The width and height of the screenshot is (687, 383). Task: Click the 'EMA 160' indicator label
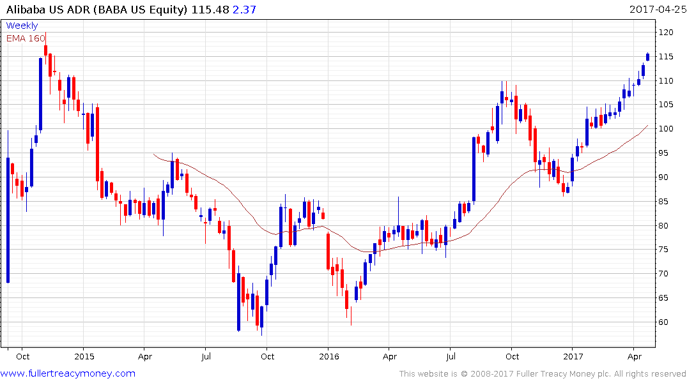point(26,38)
